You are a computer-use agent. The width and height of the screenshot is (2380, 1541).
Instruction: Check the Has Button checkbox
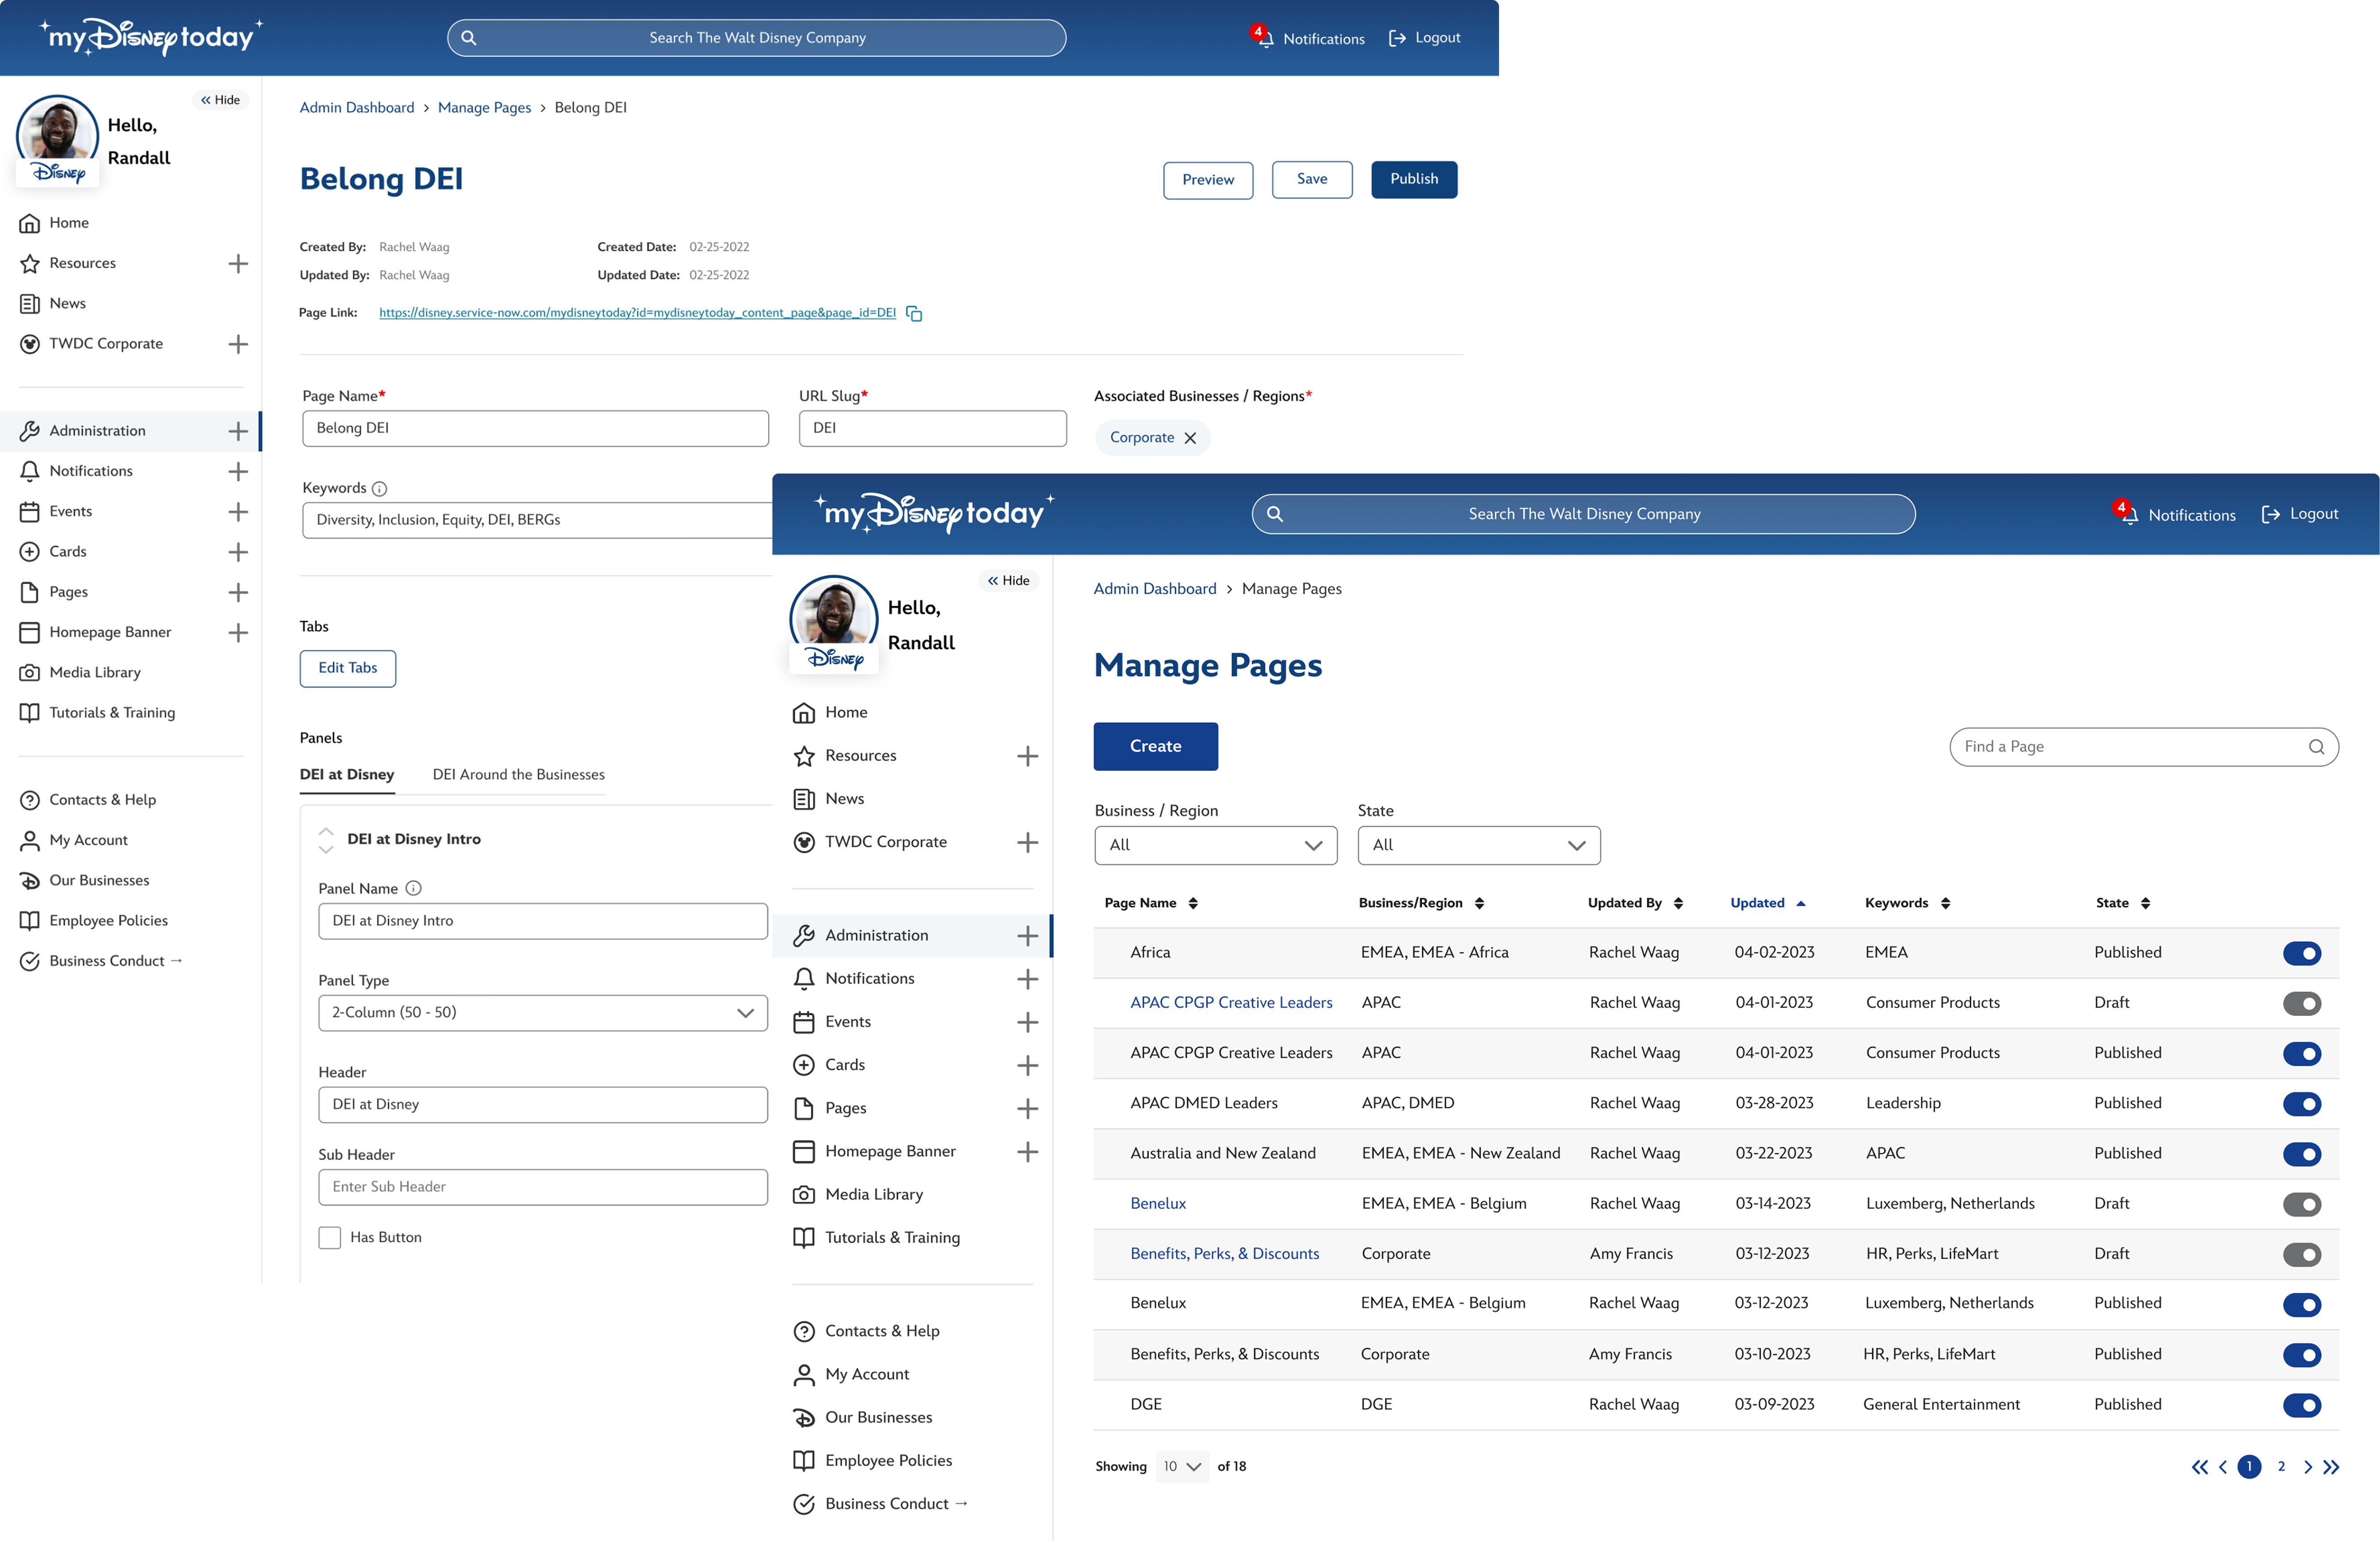[330, 1237]
